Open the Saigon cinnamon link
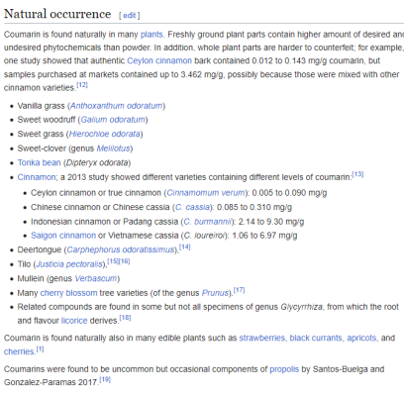The width and height of the screenshot is (404, 396). pyautogui.click(x=63, y=236)
